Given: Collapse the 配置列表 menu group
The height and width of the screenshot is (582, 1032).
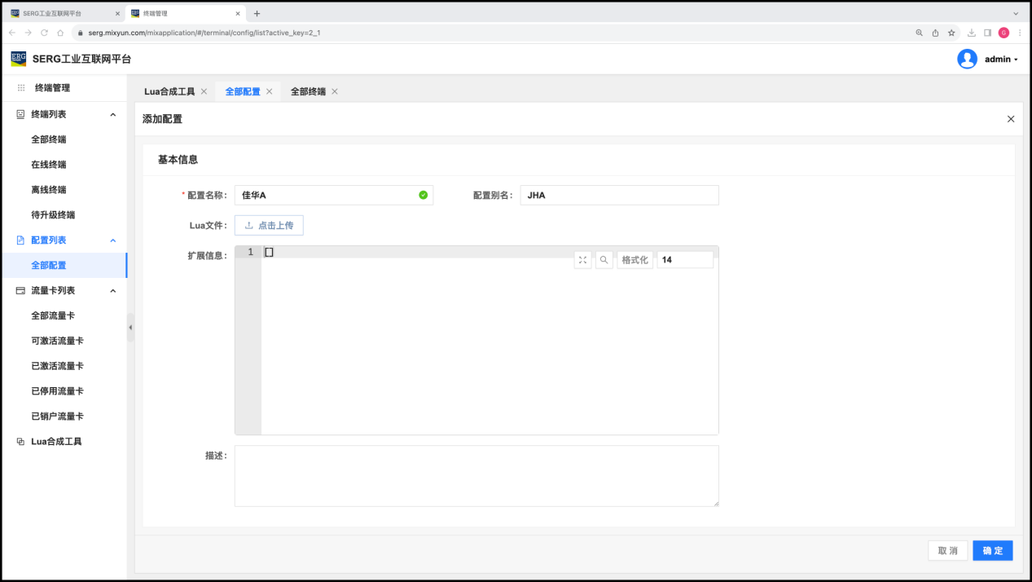Looking at the screenshot, I should click(x=113, y=240).
